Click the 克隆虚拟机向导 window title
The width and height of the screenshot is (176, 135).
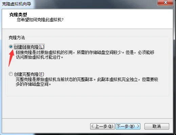17,4
